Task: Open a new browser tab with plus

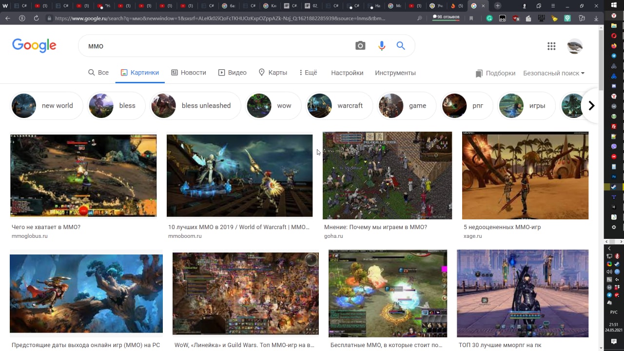Action: [x=497, y=6]
